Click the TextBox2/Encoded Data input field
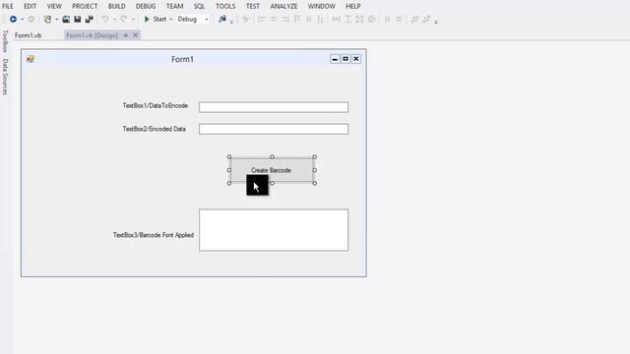Viewport: 630px width, 354px height. (x=274, y=129)
